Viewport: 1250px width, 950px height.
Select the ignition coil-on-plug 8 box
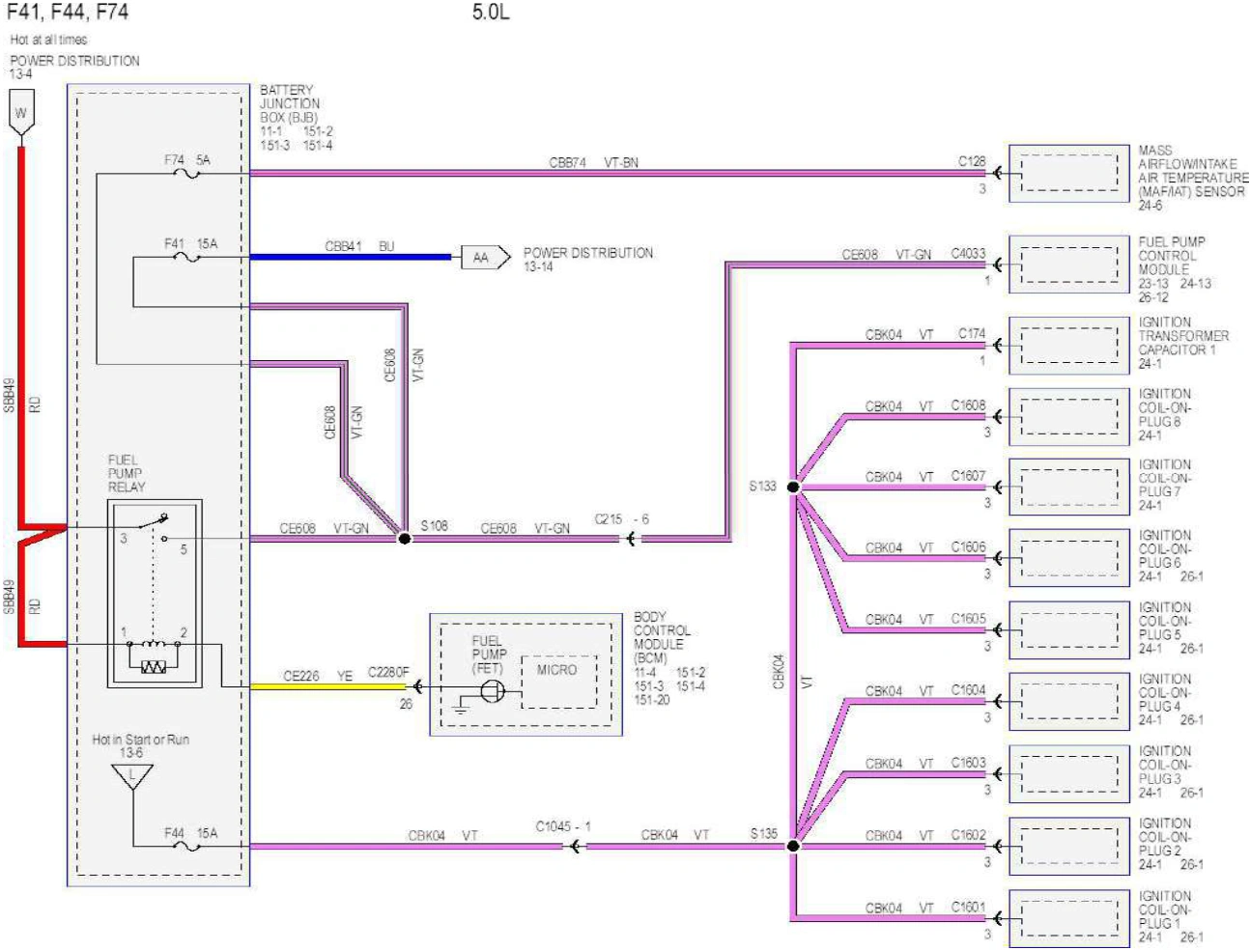click(1069, 417)
